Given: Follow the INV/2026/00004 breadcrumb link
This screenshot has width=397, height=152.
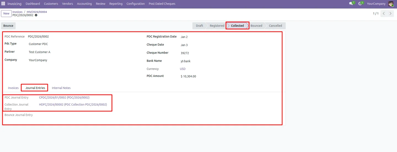Looking at the screenshot, I should coord(37,12).
